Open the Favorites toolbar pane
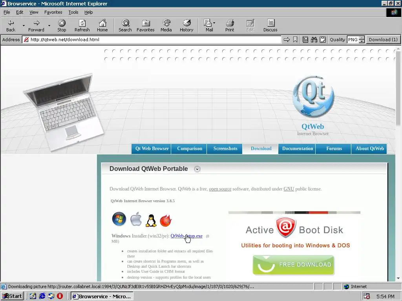Screen dimensions: 402x301 (x=146, y=25)
